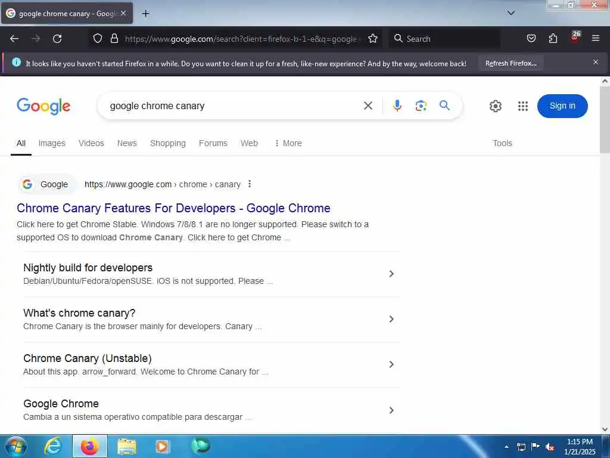Open the Google apps grid
This screenshot has height=458, width=610.
523,106
